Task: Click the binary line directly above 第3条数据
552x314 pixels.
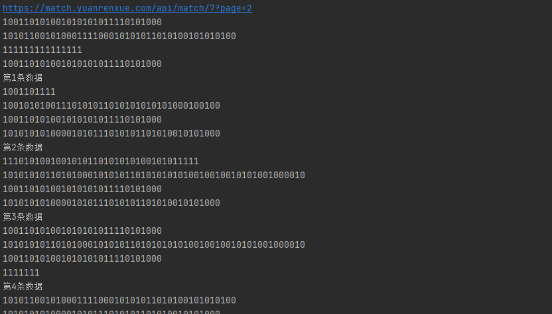Action: pos(111,203)
